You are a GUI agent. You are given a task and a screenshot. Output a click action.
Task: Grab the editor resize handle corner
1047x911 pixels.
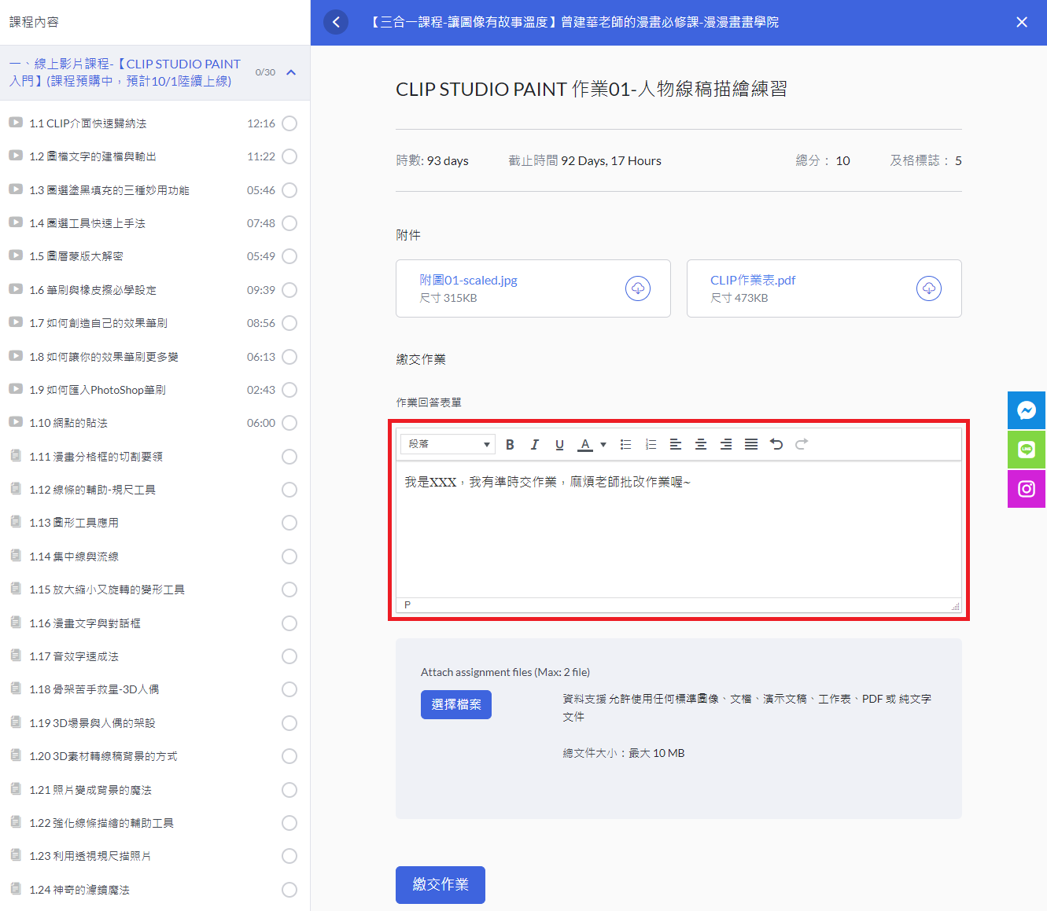(x=955, y=606)
